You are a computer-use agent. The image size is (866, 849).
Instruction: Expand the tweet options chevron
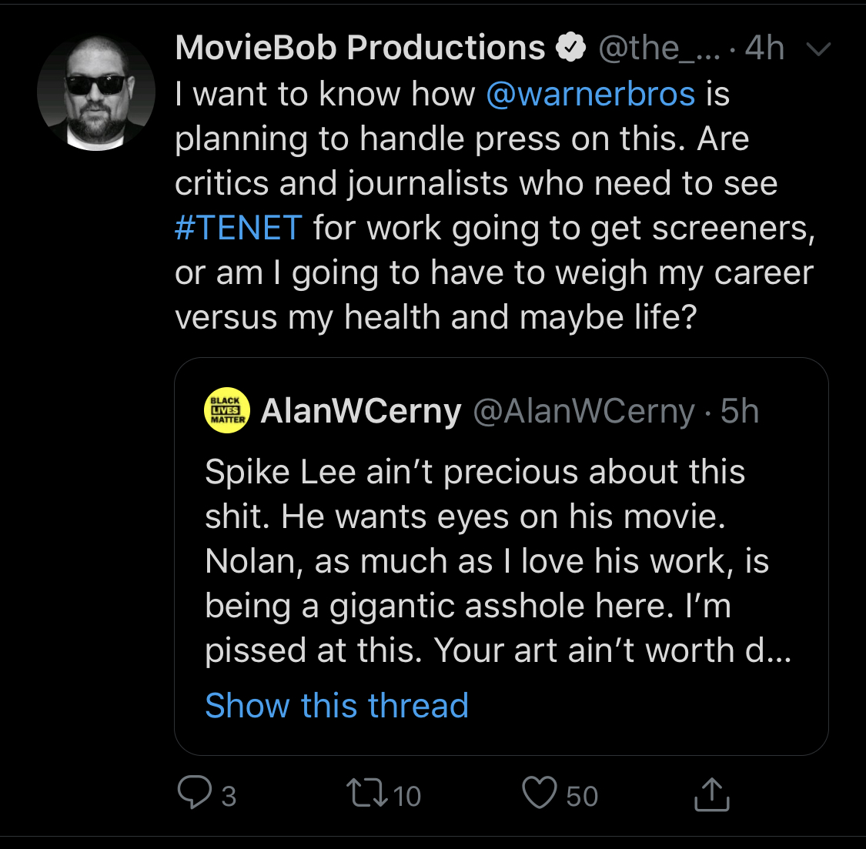pyautogui.click(x=818, y=49)
